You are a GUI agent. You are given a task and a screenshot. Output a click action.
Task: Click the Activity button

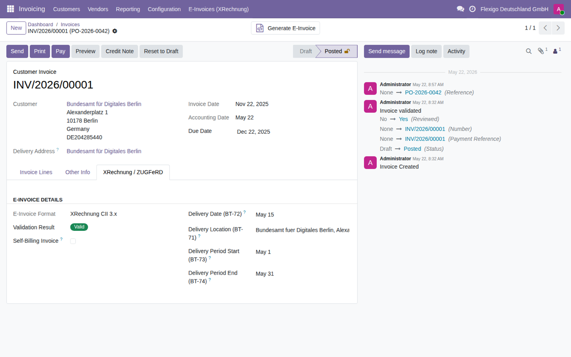[x=456, y=51]
